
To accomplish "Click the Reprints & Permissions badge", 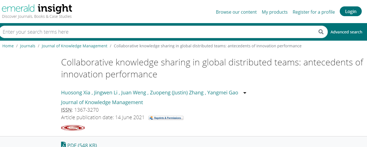I will click(x=166, y=118).
